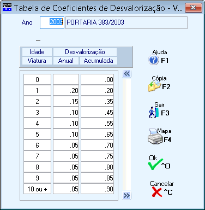
Task: Edit the Acumulada cell showing .65
Action: click(98, 134)
